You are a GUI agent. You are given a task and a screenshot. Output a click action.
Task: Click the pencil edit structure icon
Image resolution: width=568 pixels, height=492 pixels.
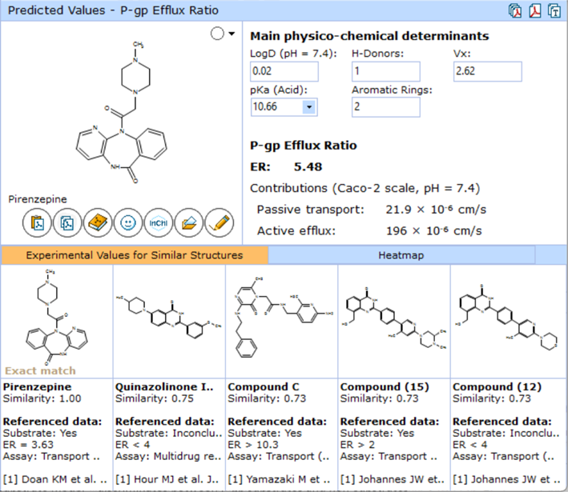pos(219,224)
